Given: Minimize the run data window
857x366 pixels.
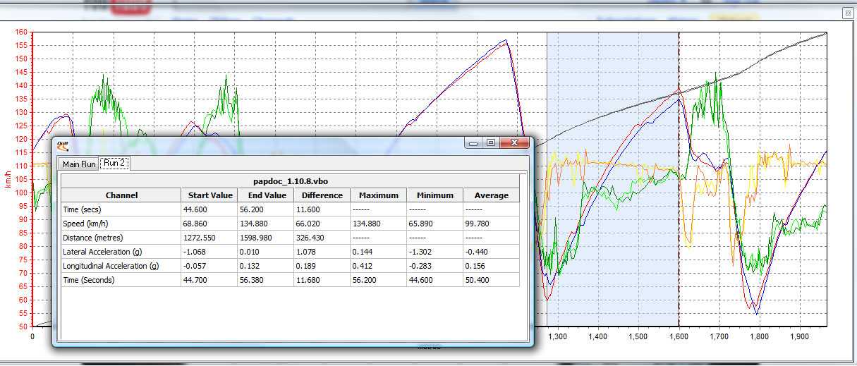Looking at the screenshot, I should [473, 142].
